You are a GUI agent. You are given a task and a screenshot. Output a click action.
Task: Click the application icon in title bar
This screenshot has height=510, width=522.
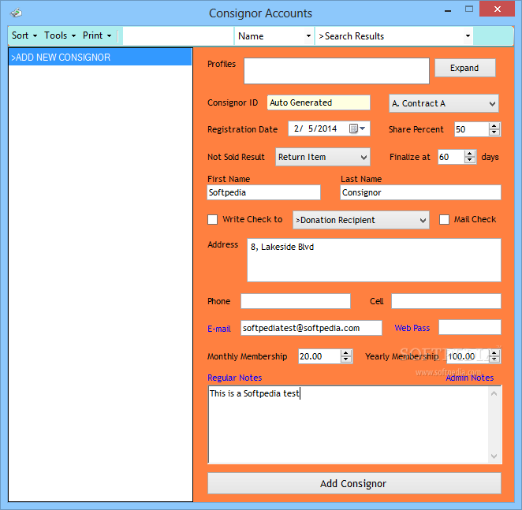tap(16, 13)
